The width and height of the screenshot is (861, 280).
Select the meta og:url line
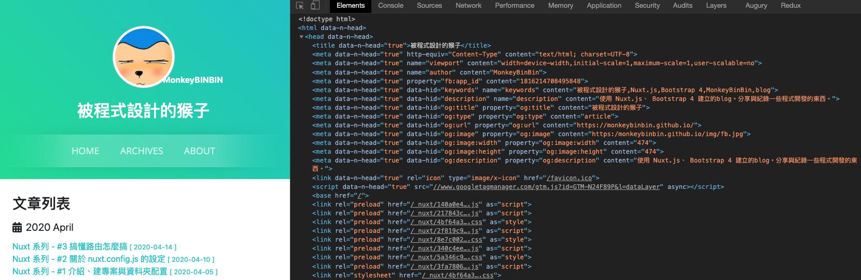(x=507, y=125)
